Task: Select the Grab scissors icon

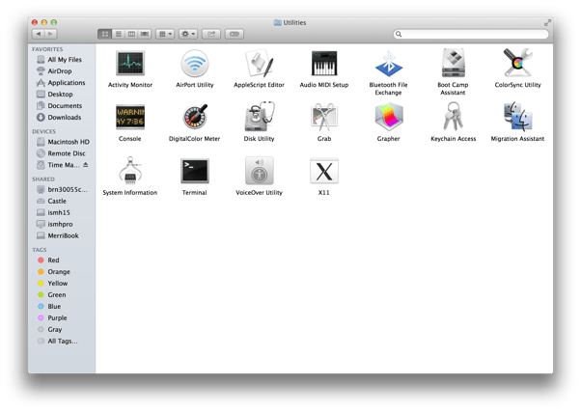Action: click(x=324, y=117)
